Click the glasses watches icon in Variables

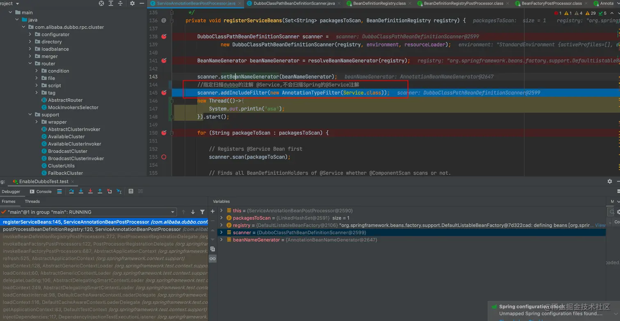pyautogui.click(x=212, y=259)
